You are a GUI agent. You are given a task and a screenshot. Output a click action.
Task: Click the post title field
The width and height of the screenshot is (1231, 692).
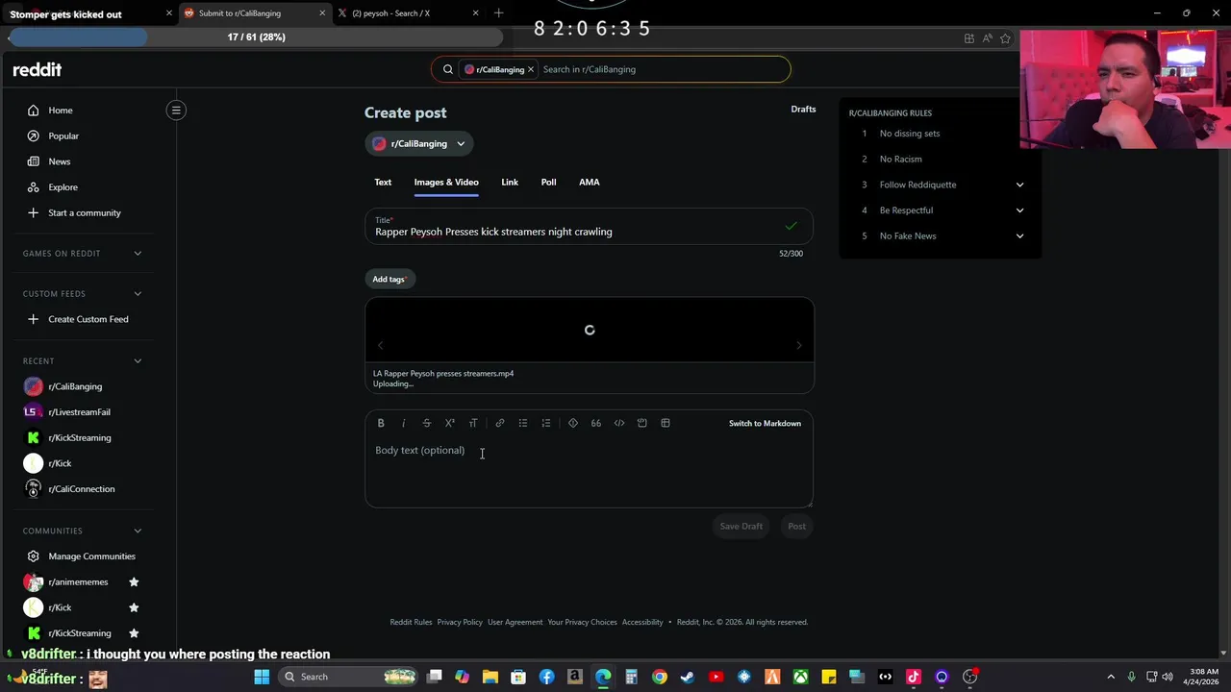pos(589,227)
